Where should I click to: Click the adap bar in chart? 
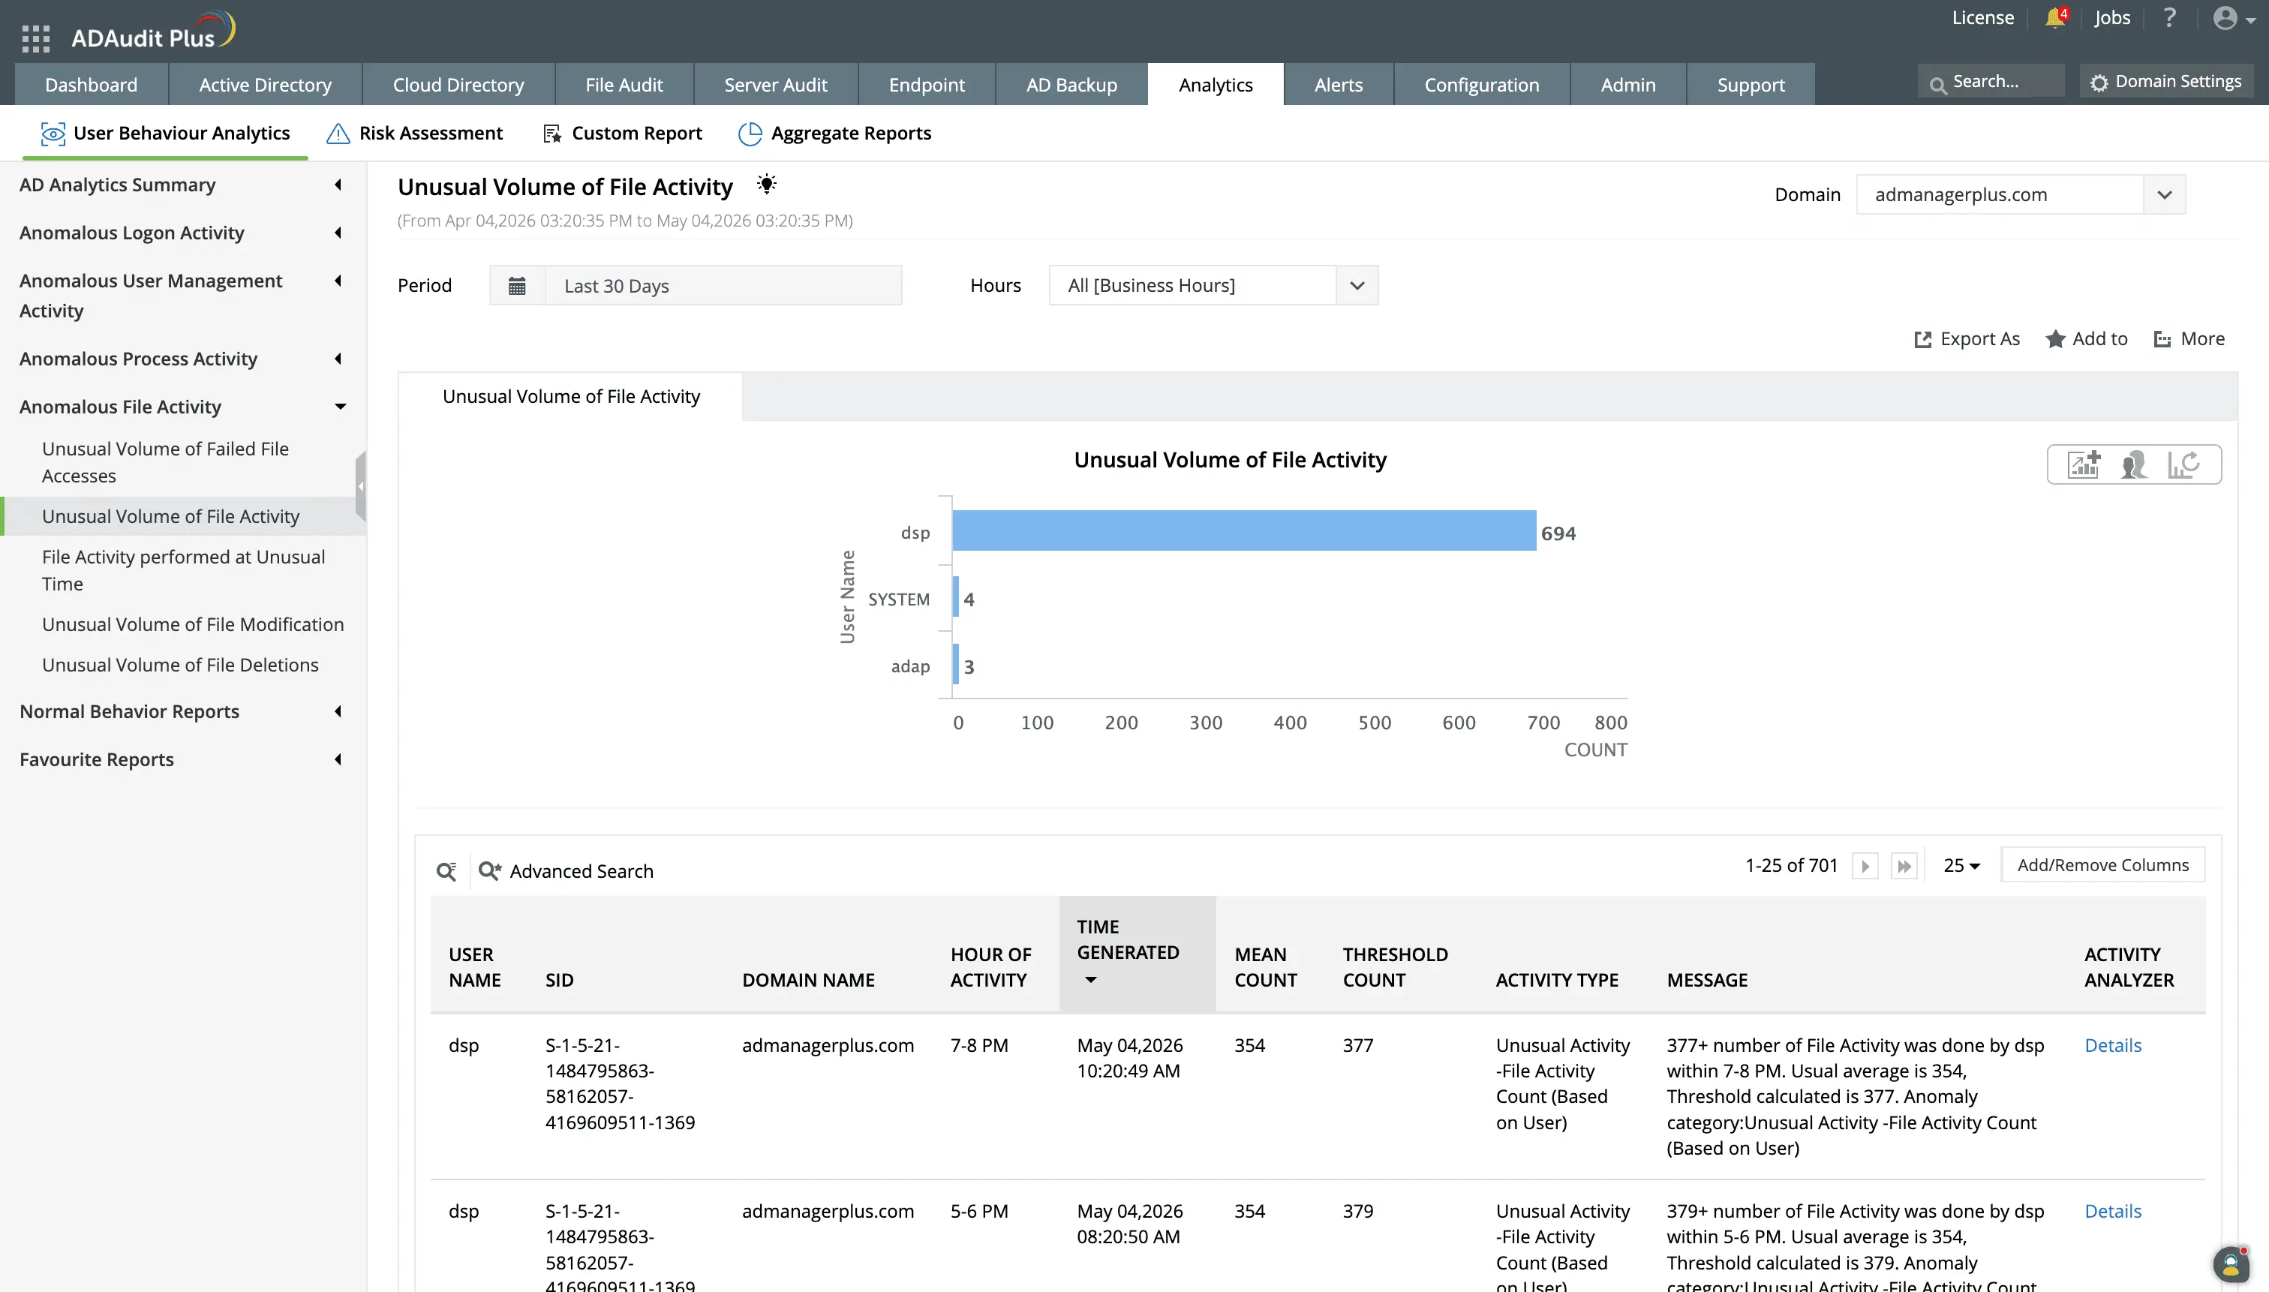956,665
